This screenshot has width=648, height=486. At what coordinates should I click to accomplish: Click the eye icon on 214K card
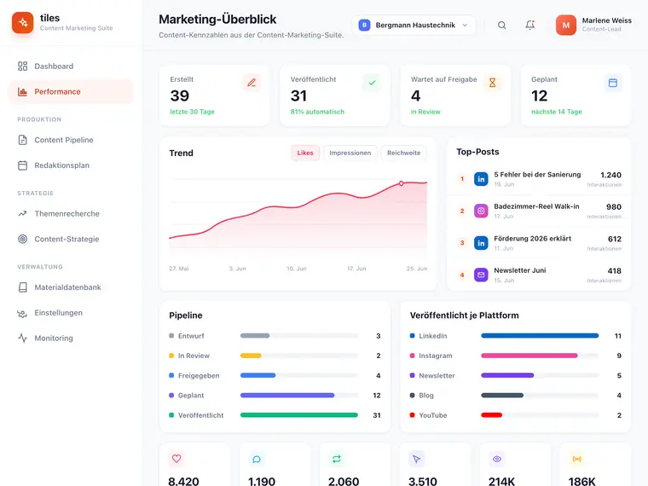pyautogui.click(x=497, y=459)
